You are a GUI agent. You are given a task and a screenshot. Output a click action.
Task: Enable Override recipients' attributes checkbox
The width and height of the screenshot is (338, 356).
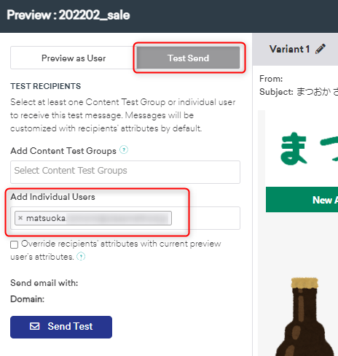15,244
